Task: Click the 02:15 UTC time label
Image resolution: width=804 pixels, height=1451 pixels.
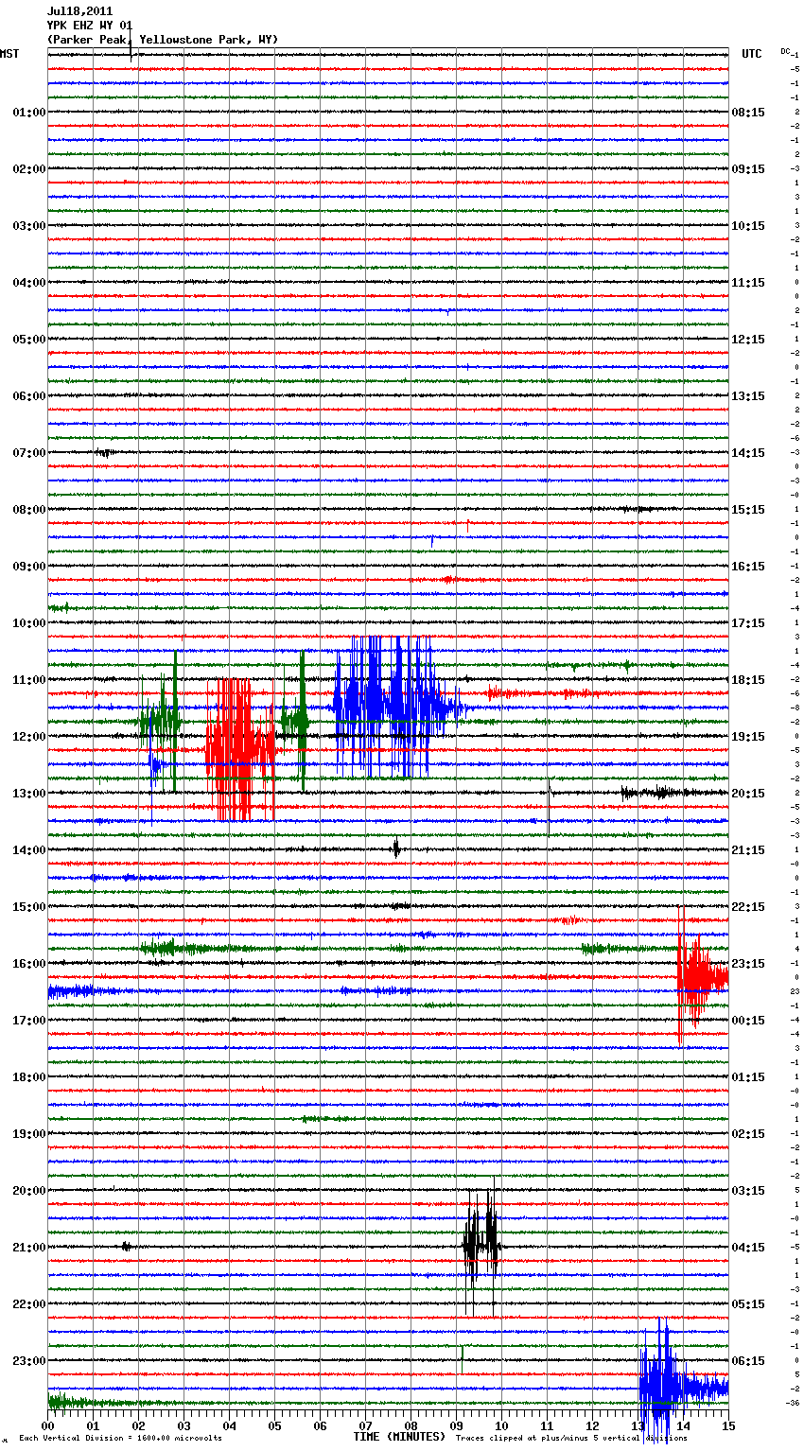Action: click(748, 1134)
